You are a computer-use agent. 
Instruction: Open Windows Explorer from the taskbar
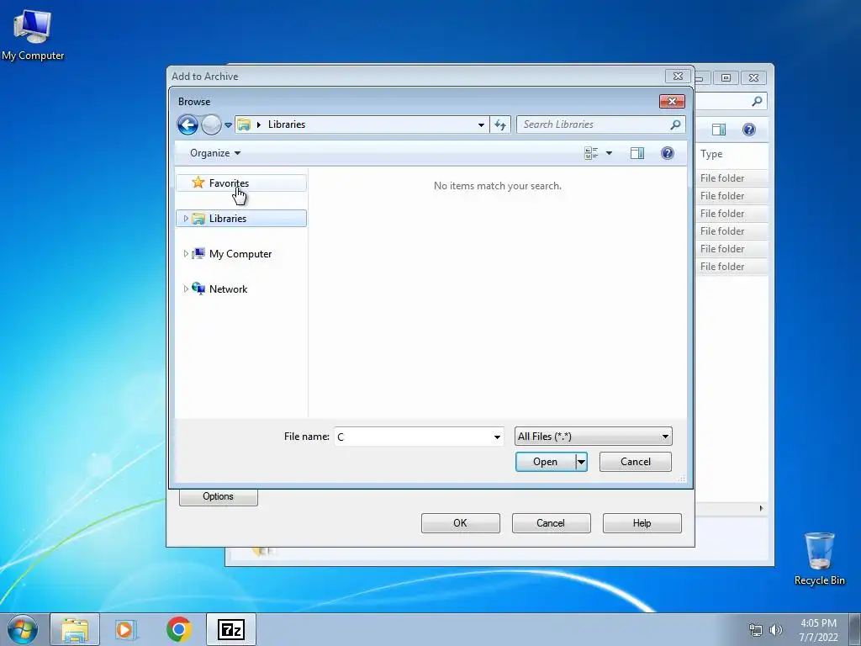(x=75, y=630)
